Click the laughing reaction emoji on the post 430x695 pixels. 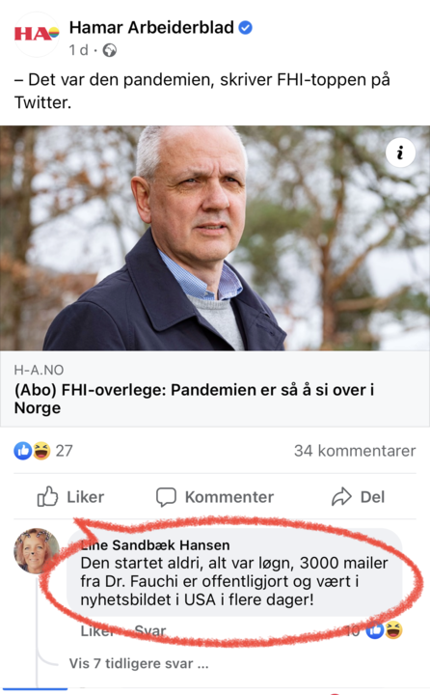[x=40, y=451]
